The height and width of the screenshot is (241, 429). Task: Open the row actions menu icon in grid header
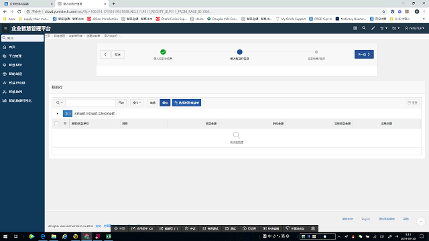65,123
